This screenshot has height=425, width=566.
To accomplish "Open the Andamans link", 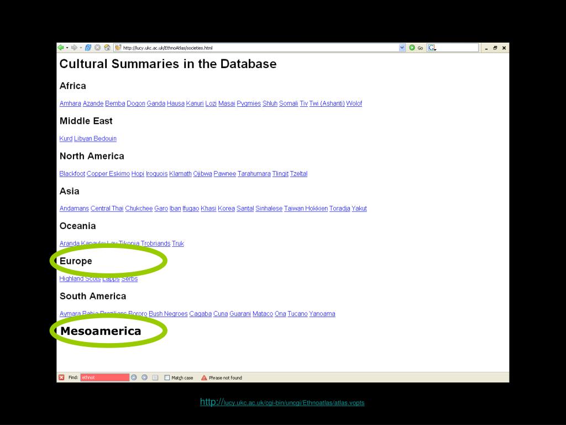I will (74, 209).
